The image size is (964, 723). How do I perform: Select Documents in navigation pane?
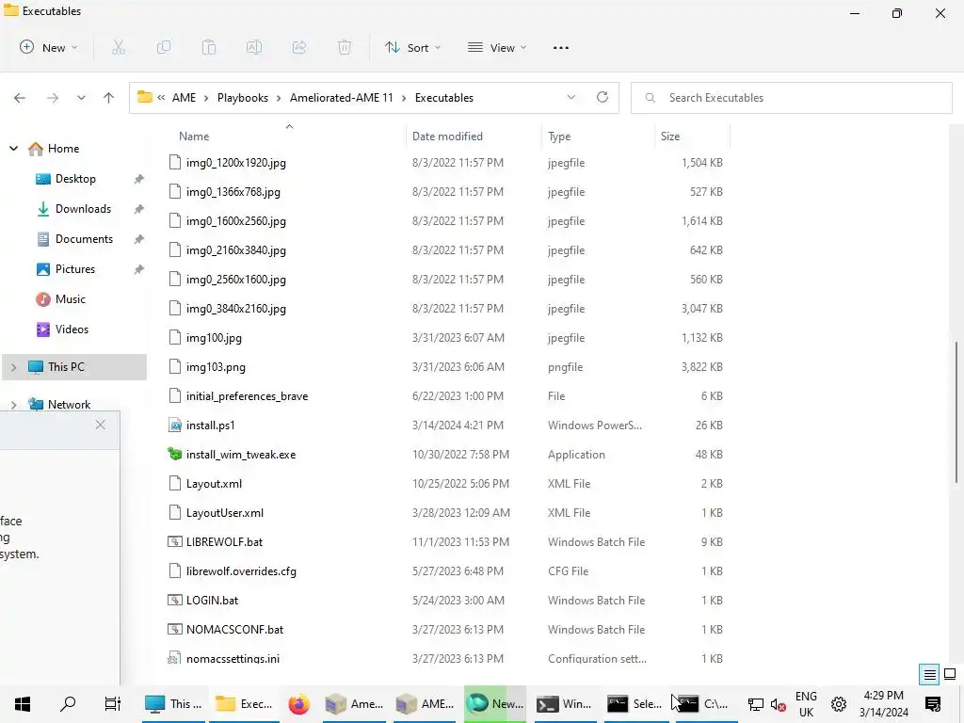coord(84,239)
